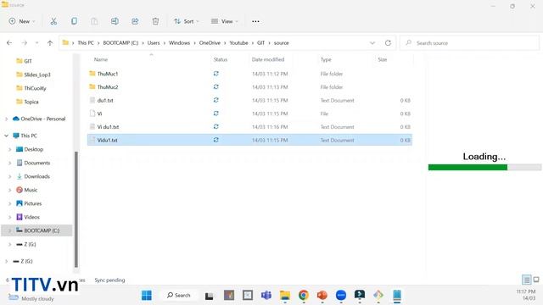The image size is (543, 305).
Task: Click navigation pane scrollbar
Action: (76, 209)
